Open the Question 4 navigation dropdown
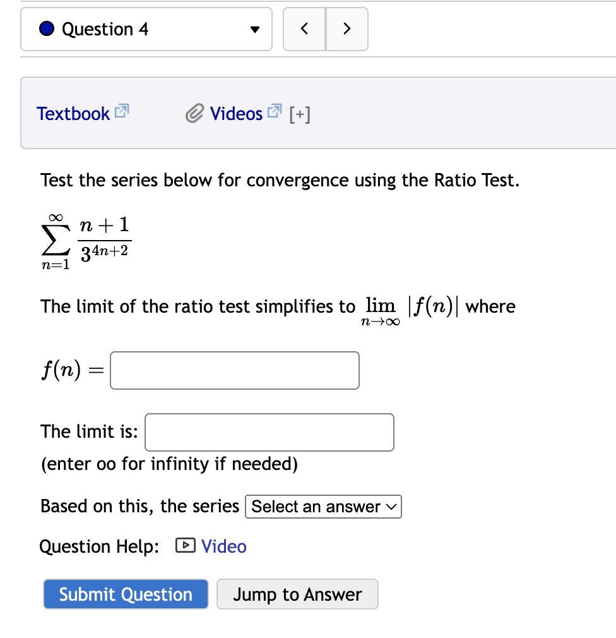This screenshot has height=638, width=616. (254, 28)
